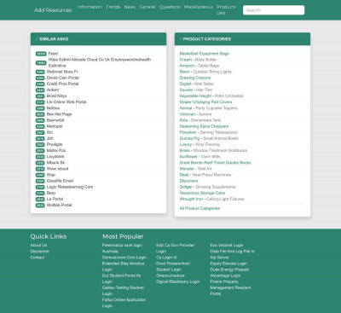Open the Guinea Pig Small Animal Bowls link
Image resolution: width=341 pixels, height=313 pixels.
pyautogui.click(x=209, y=138)
